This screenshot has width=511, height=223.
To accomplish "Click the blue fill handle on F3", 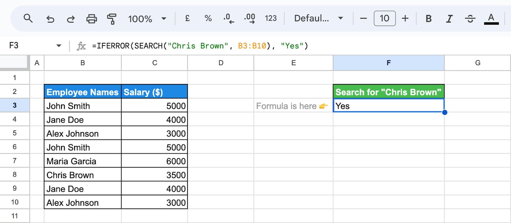I will [444, 112].
